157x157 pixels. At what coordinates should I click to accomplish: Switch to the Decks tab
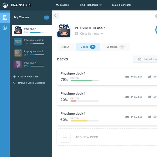tap(88, 47)
